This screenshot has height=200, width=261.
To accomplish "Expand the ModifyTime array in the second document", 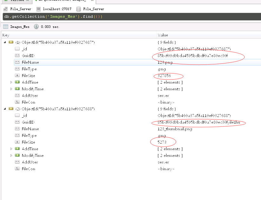I will [11, 155].
